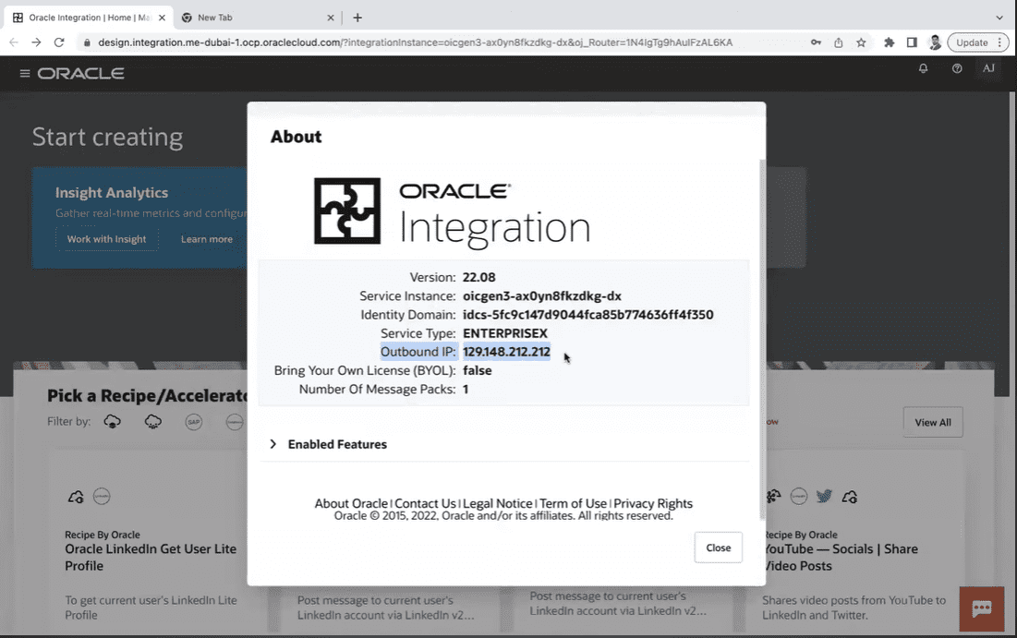Click the first cloud filter icon

[x=112, y=422]
